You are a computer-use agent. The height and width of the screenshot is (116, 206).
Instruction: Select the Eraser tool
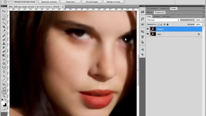[x=4, y=52]
